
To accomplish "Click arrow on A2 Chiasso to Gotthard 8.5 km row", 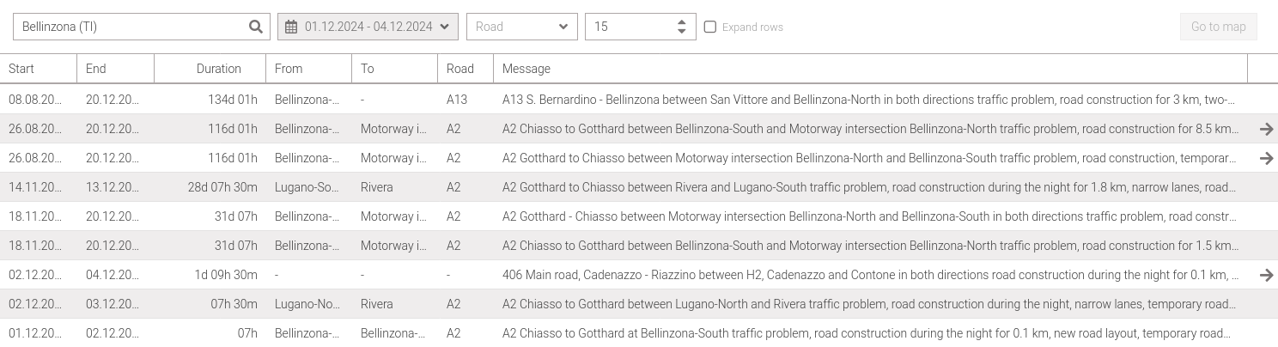I will [x=1266, y=129].
